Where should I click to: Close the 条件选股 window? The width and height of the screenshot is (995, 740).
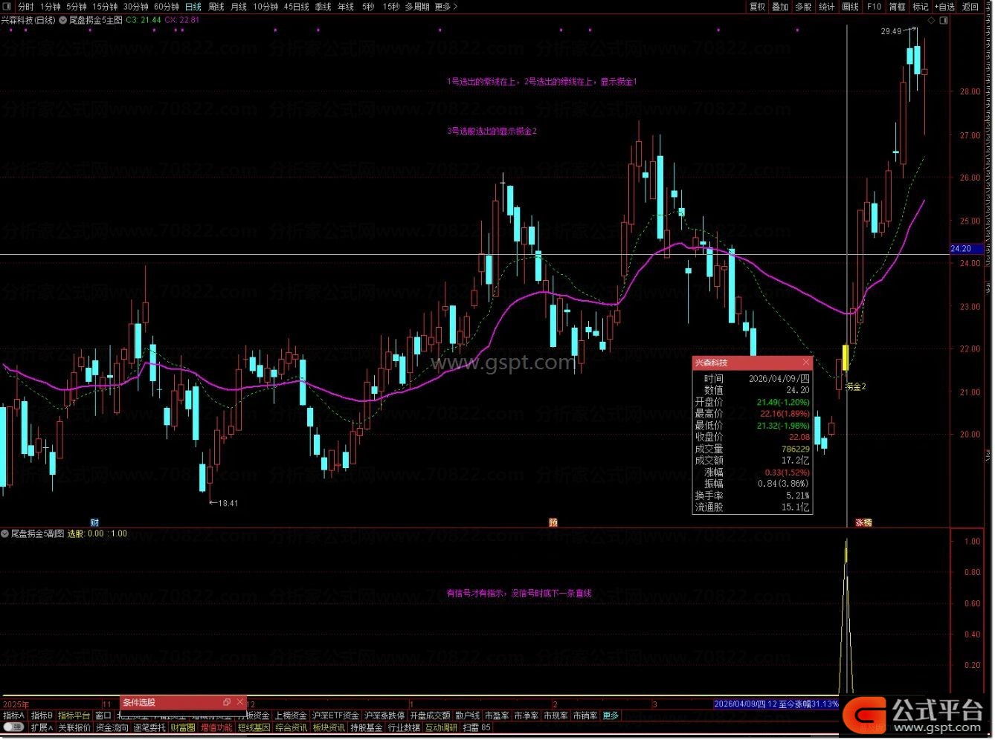239,702
